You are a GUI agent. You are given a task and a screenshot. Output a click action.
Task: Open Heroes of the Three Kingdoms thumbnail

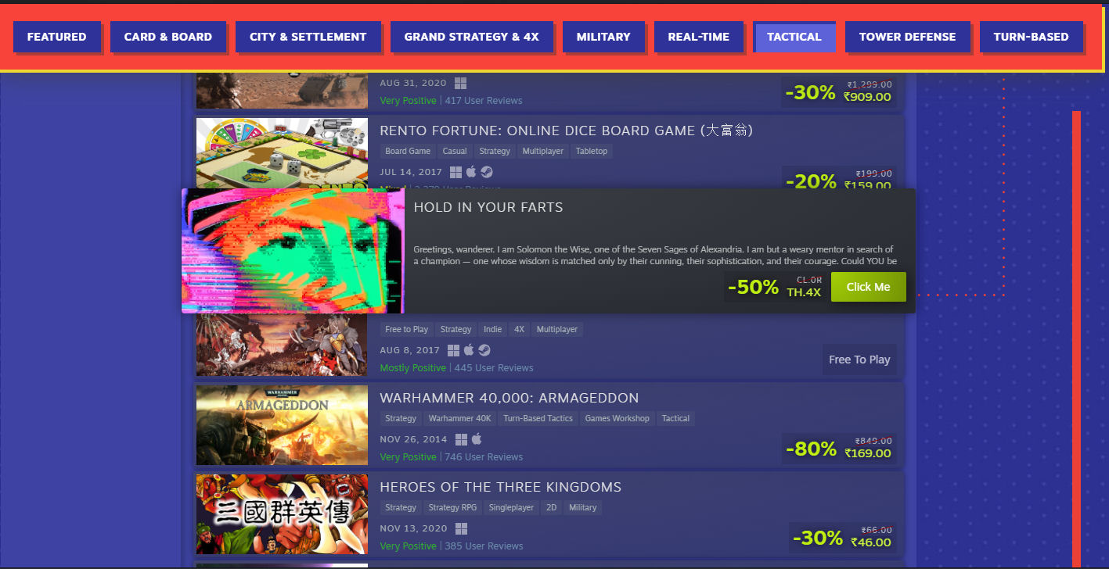tap(282, 514)
